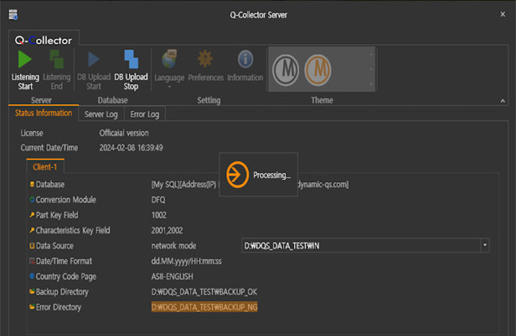Open the Server Log tab
The height and width of the screenshot is (336, 516).
tap(101, 114)
